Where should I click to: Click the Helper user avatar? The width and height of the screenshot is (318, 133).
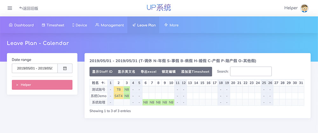(x=304, y=8)
